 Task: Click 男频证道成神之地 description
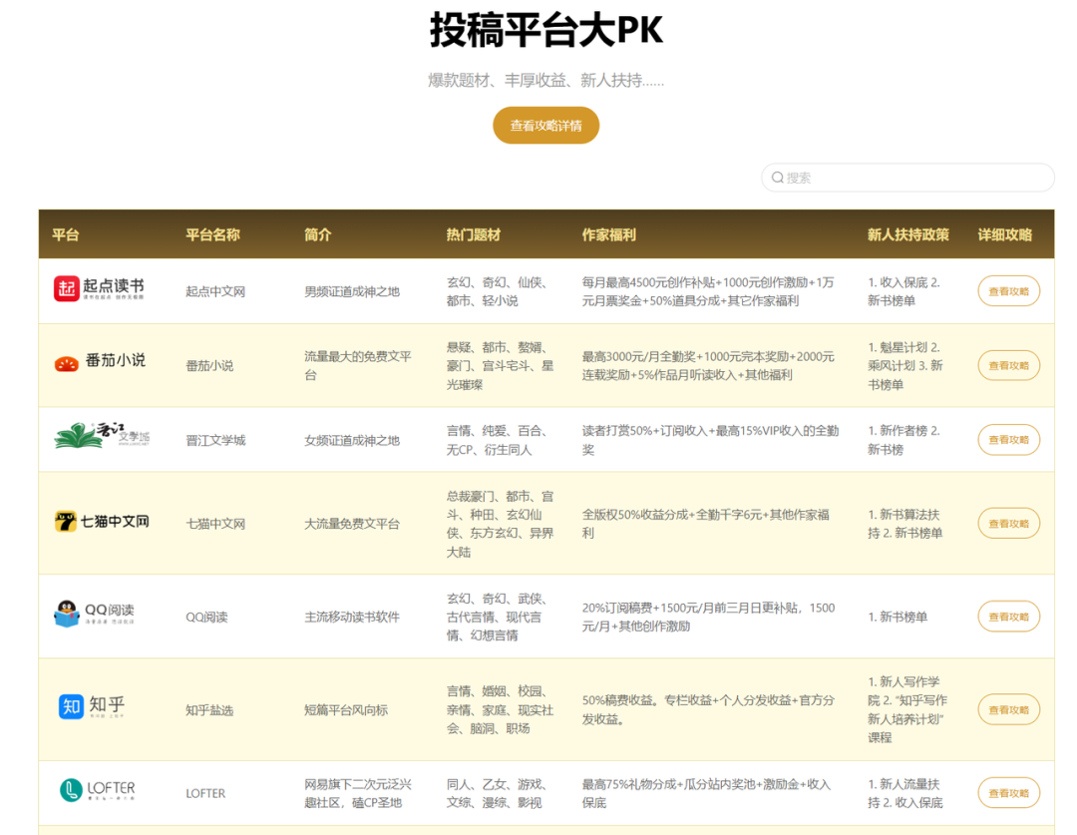[352, 291]
